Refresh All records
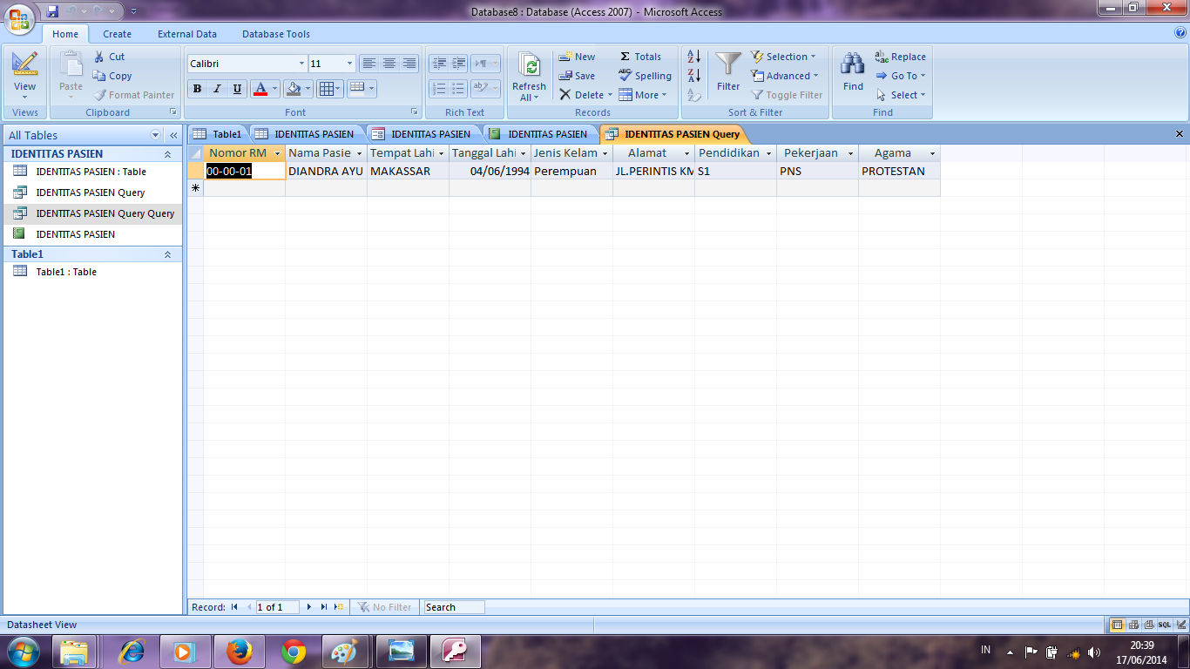The height and width of the screenshot is (669, 1190). (x=529, y=77)
